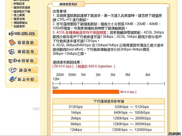Click the 注意事項 heading
The height and width of the screenshot is (136, 182).
click(x=60, y=11)
